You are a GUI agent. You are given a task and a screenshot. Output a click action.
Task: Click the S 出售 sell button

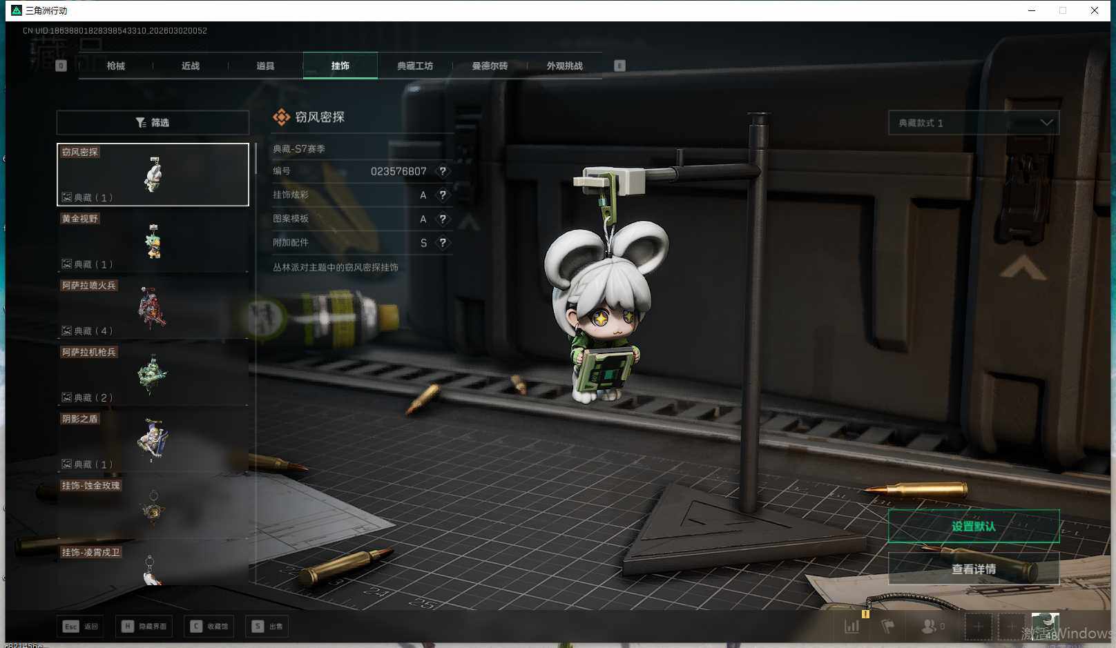[267, 627]
